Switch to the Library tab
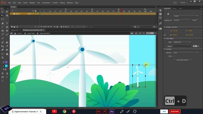Viewport: 203px width, 114px height. pos(174,9)
